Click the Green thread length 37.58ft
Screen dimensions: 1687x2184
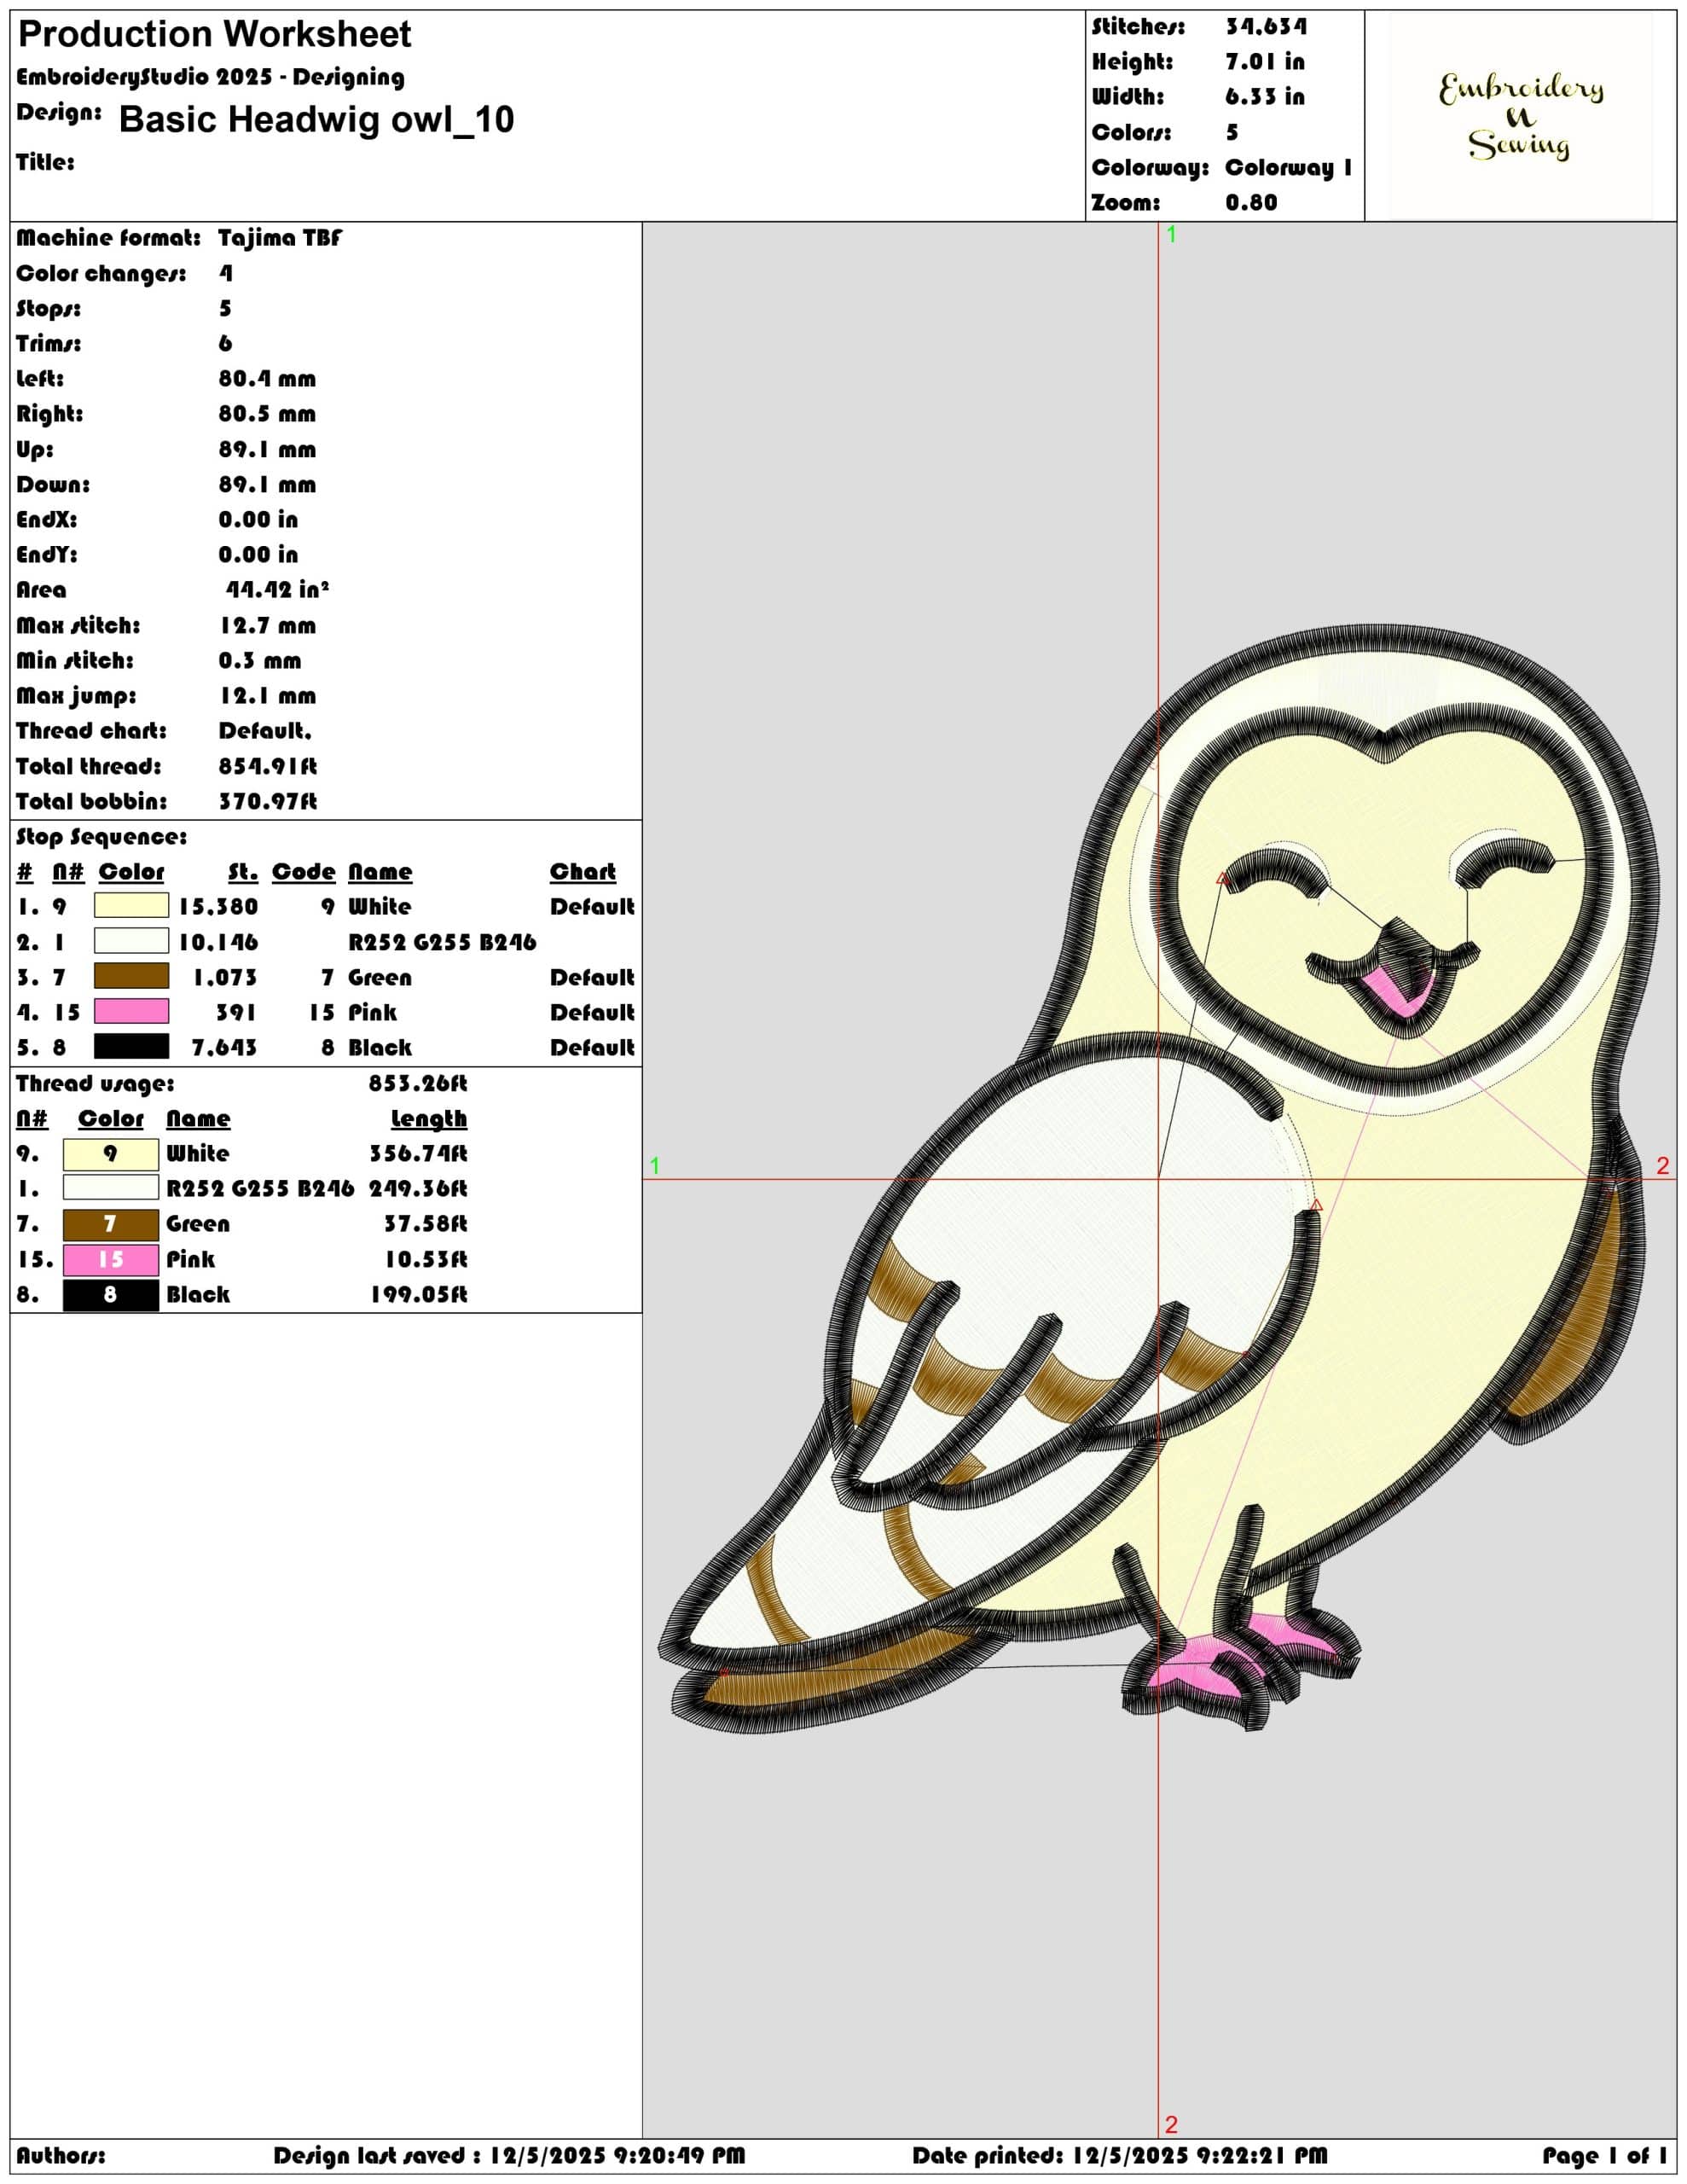tap(426, 1224)
